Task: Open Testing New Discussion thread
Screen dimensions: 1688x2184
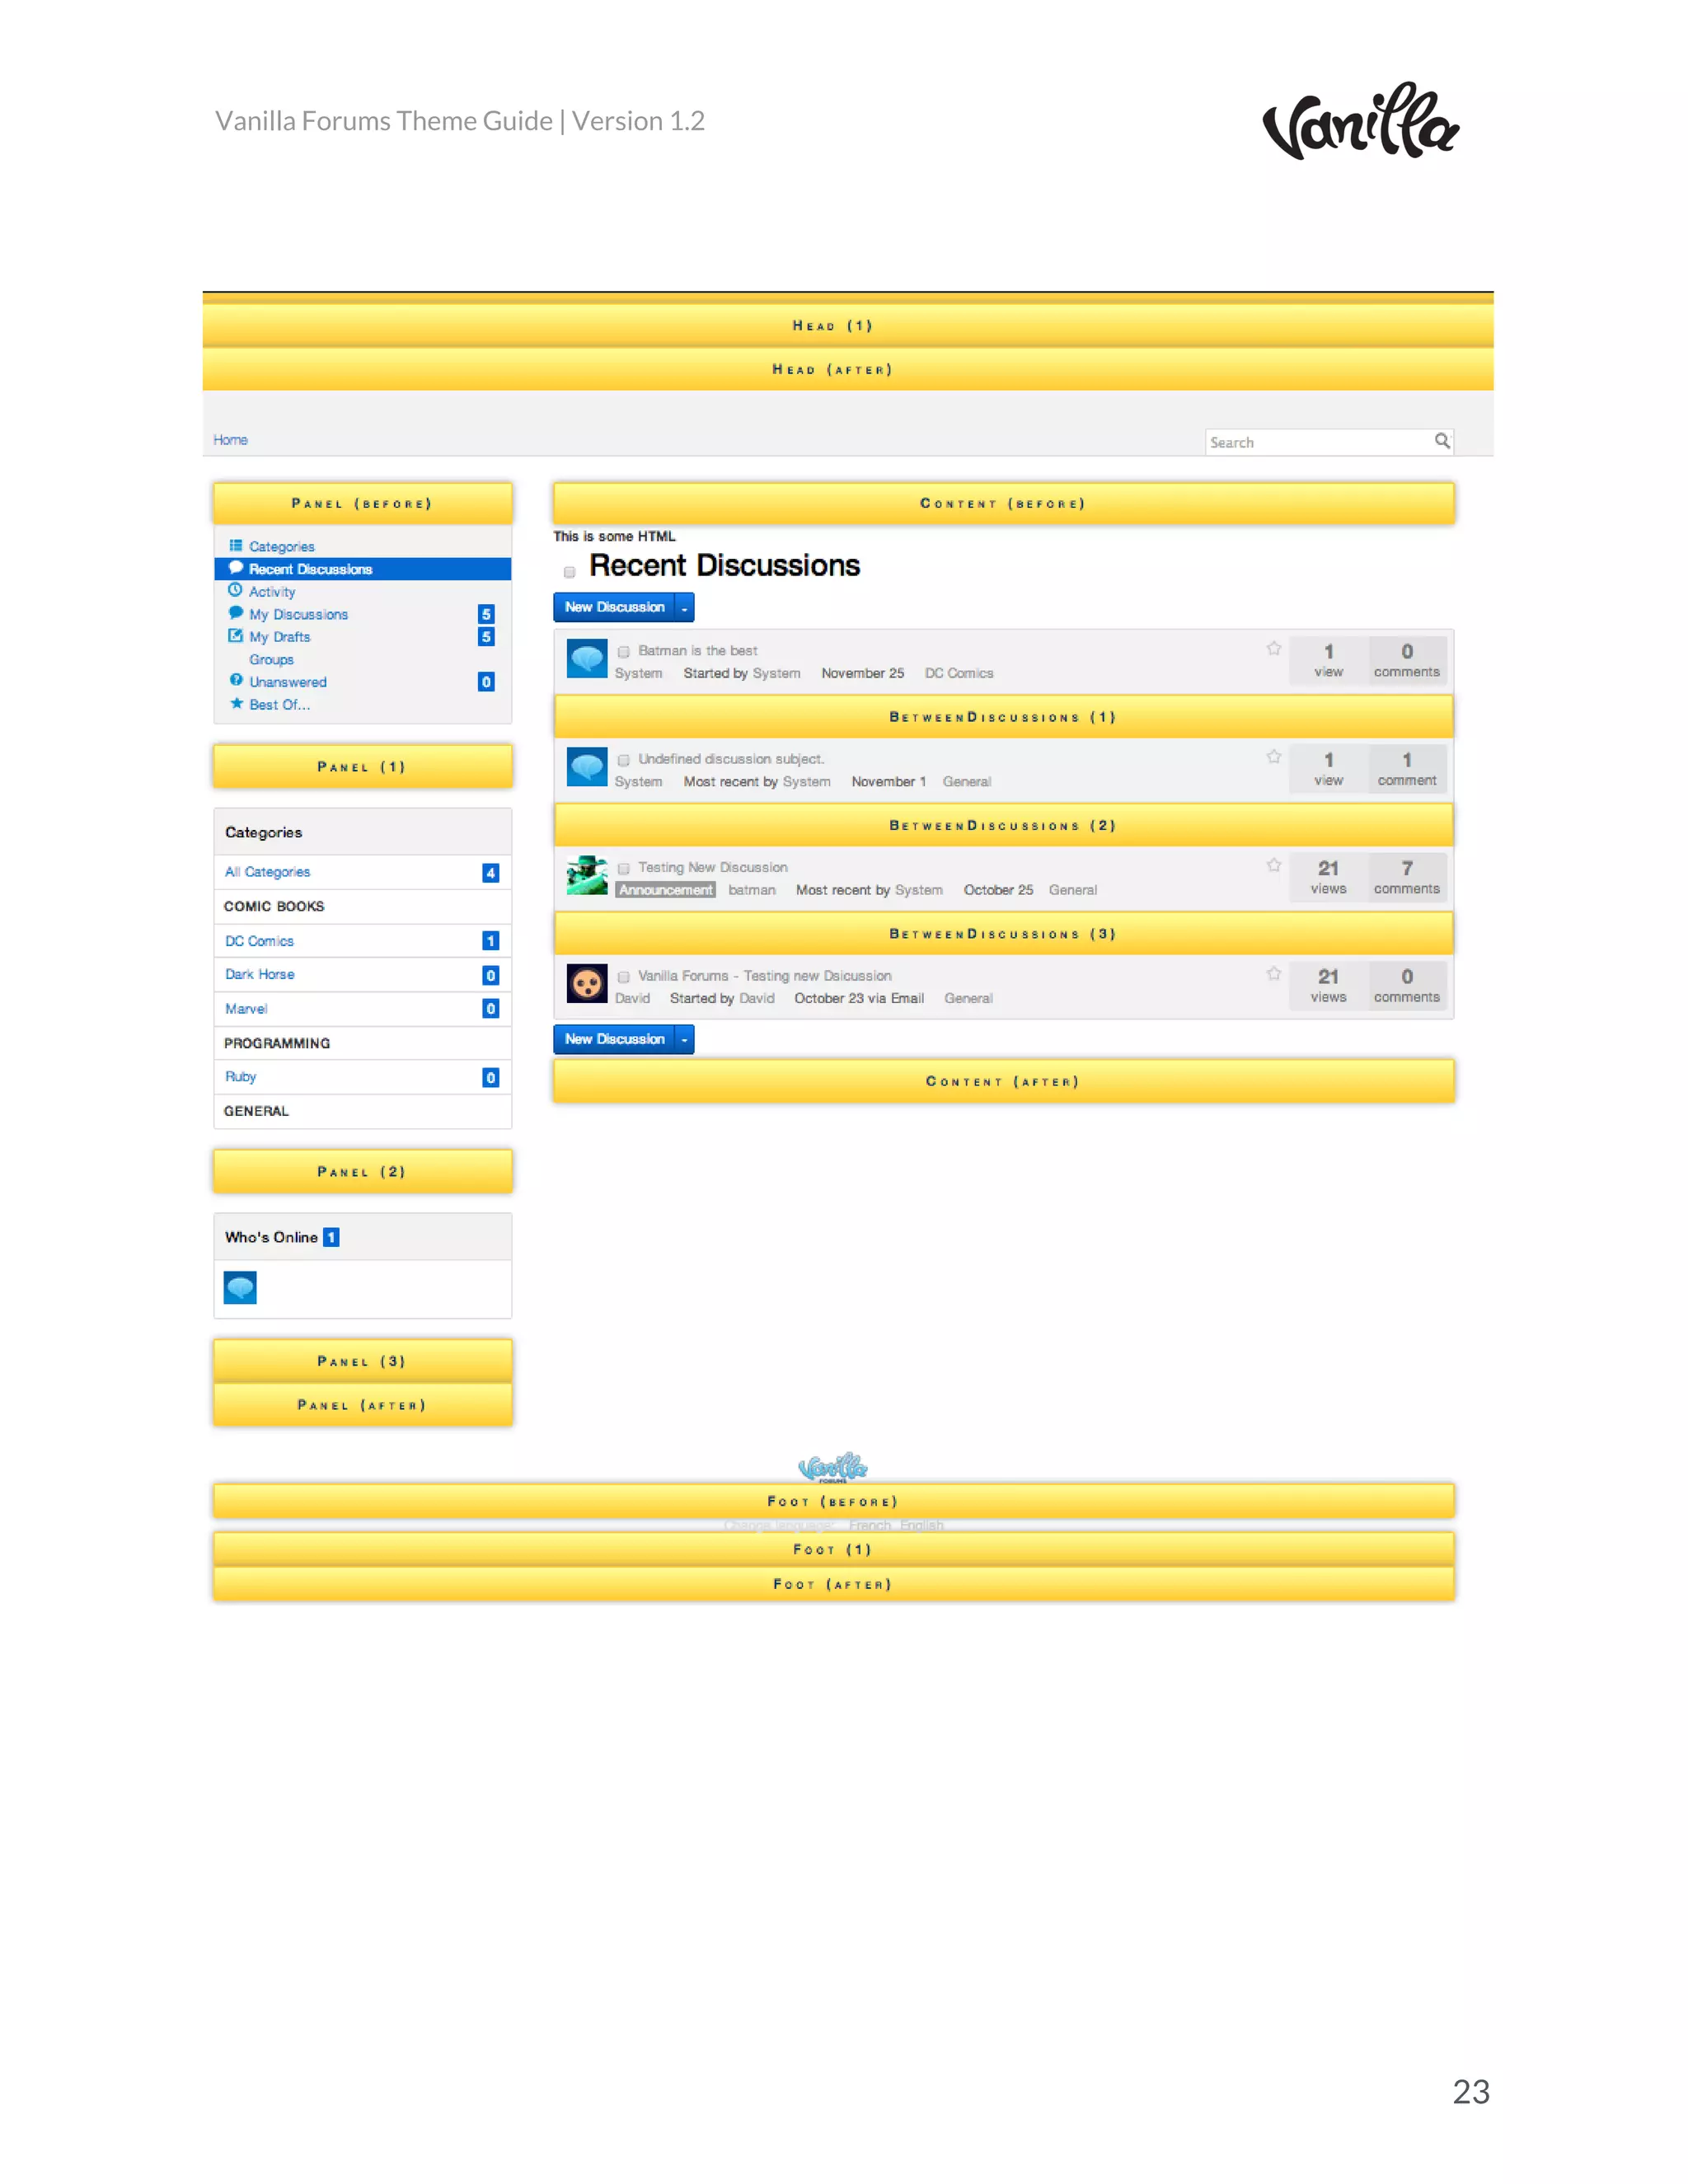Action: (713, 868)
